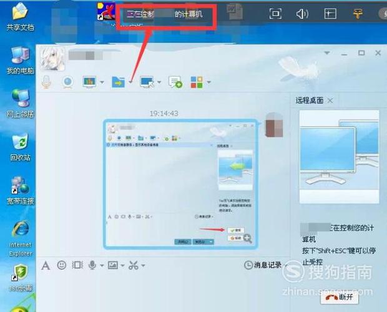Start a voice call with the microphone icon

(46, 82)
